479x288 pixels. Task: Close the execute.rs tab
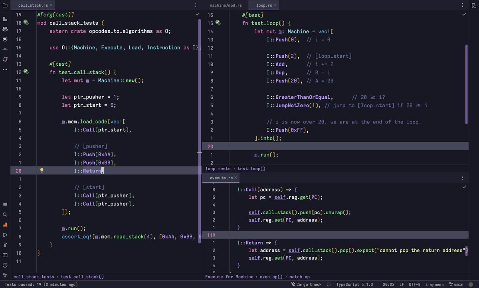click(236, 178)
